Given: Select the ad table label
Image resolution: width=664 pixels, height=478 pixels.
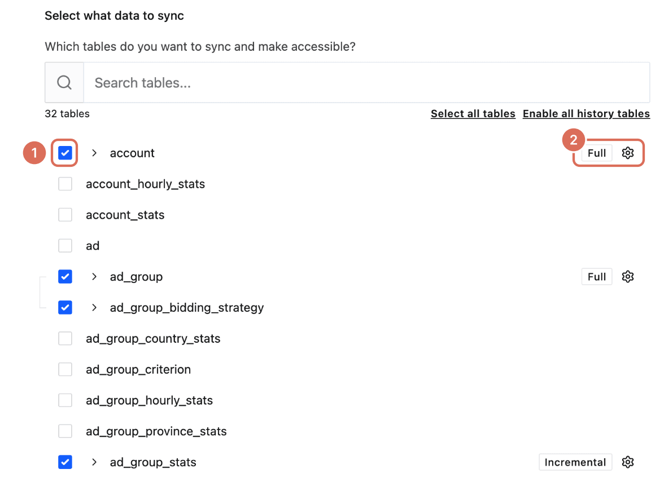Looking at the screenshot, I should click(93, 246).
